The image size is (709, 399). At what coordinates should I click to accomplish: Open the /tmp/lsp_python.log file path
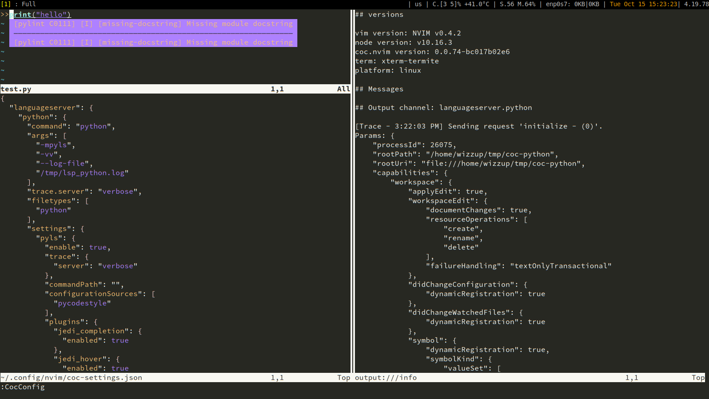coord(82,172)
